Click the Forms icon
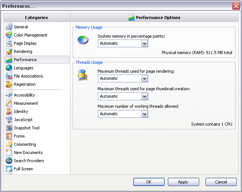This screenshot has width=242, height=192. (9, 136)
